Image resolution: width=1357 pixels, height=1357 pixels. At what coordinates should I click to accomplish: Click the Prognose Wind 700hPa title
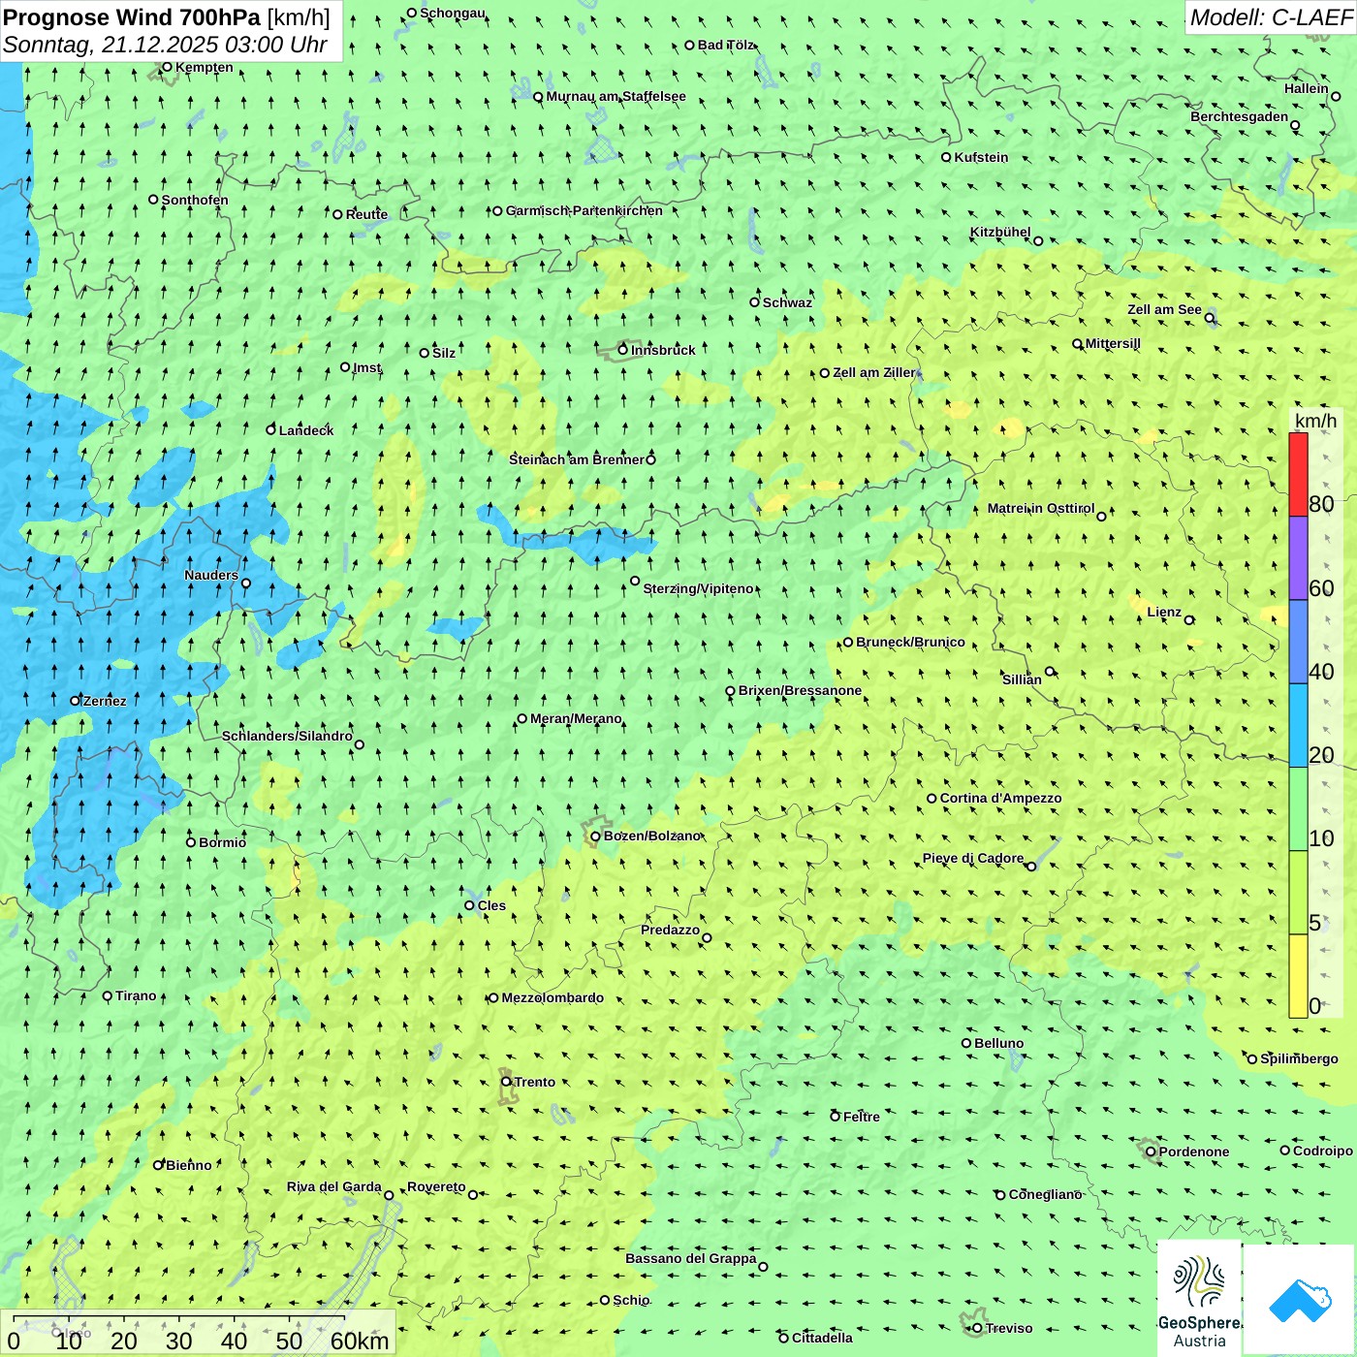pyautogui.click(x=132, y=17)
